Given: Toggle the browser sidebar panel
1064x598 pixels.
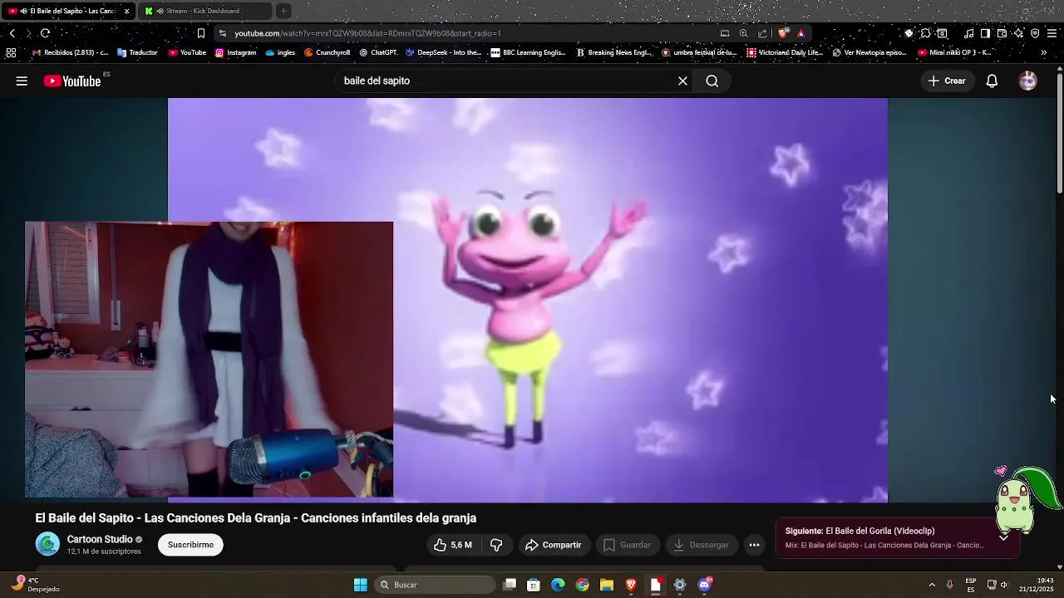Looking at the screenshot, I should coord(985,33).
